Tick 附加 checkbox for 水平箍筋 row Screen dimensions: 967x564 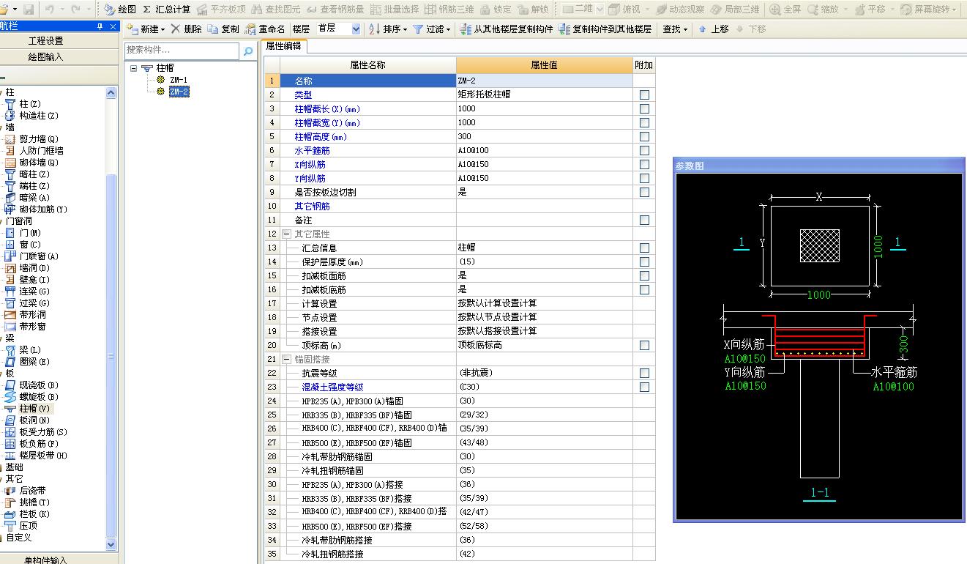[x=644, y=150]
